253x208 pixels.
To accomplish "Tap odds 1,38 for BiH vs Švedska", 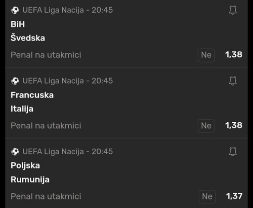I will pyautogui.click(x=234, y=55).
